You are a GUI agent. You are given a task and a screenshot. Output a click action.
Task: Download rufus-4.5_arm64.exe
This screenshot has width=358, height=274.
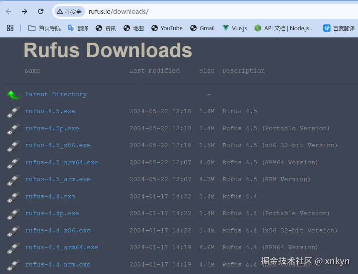pos(62,163)
